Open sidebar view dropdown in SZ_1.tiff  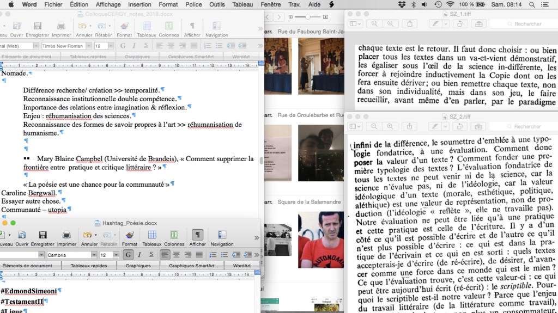[354, 24]
